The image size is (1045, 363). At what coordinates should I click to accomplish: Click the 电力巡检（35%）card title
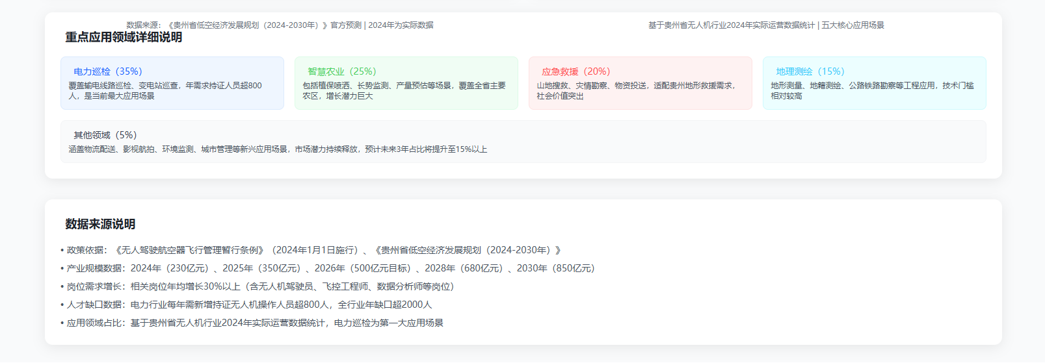107,71
